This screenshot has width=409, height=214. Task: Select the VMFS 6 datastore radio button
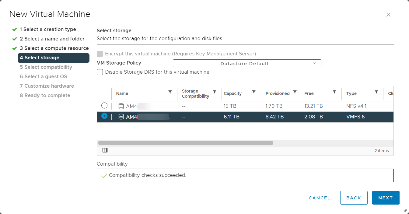pyautogui.click(x=104, y=116)
